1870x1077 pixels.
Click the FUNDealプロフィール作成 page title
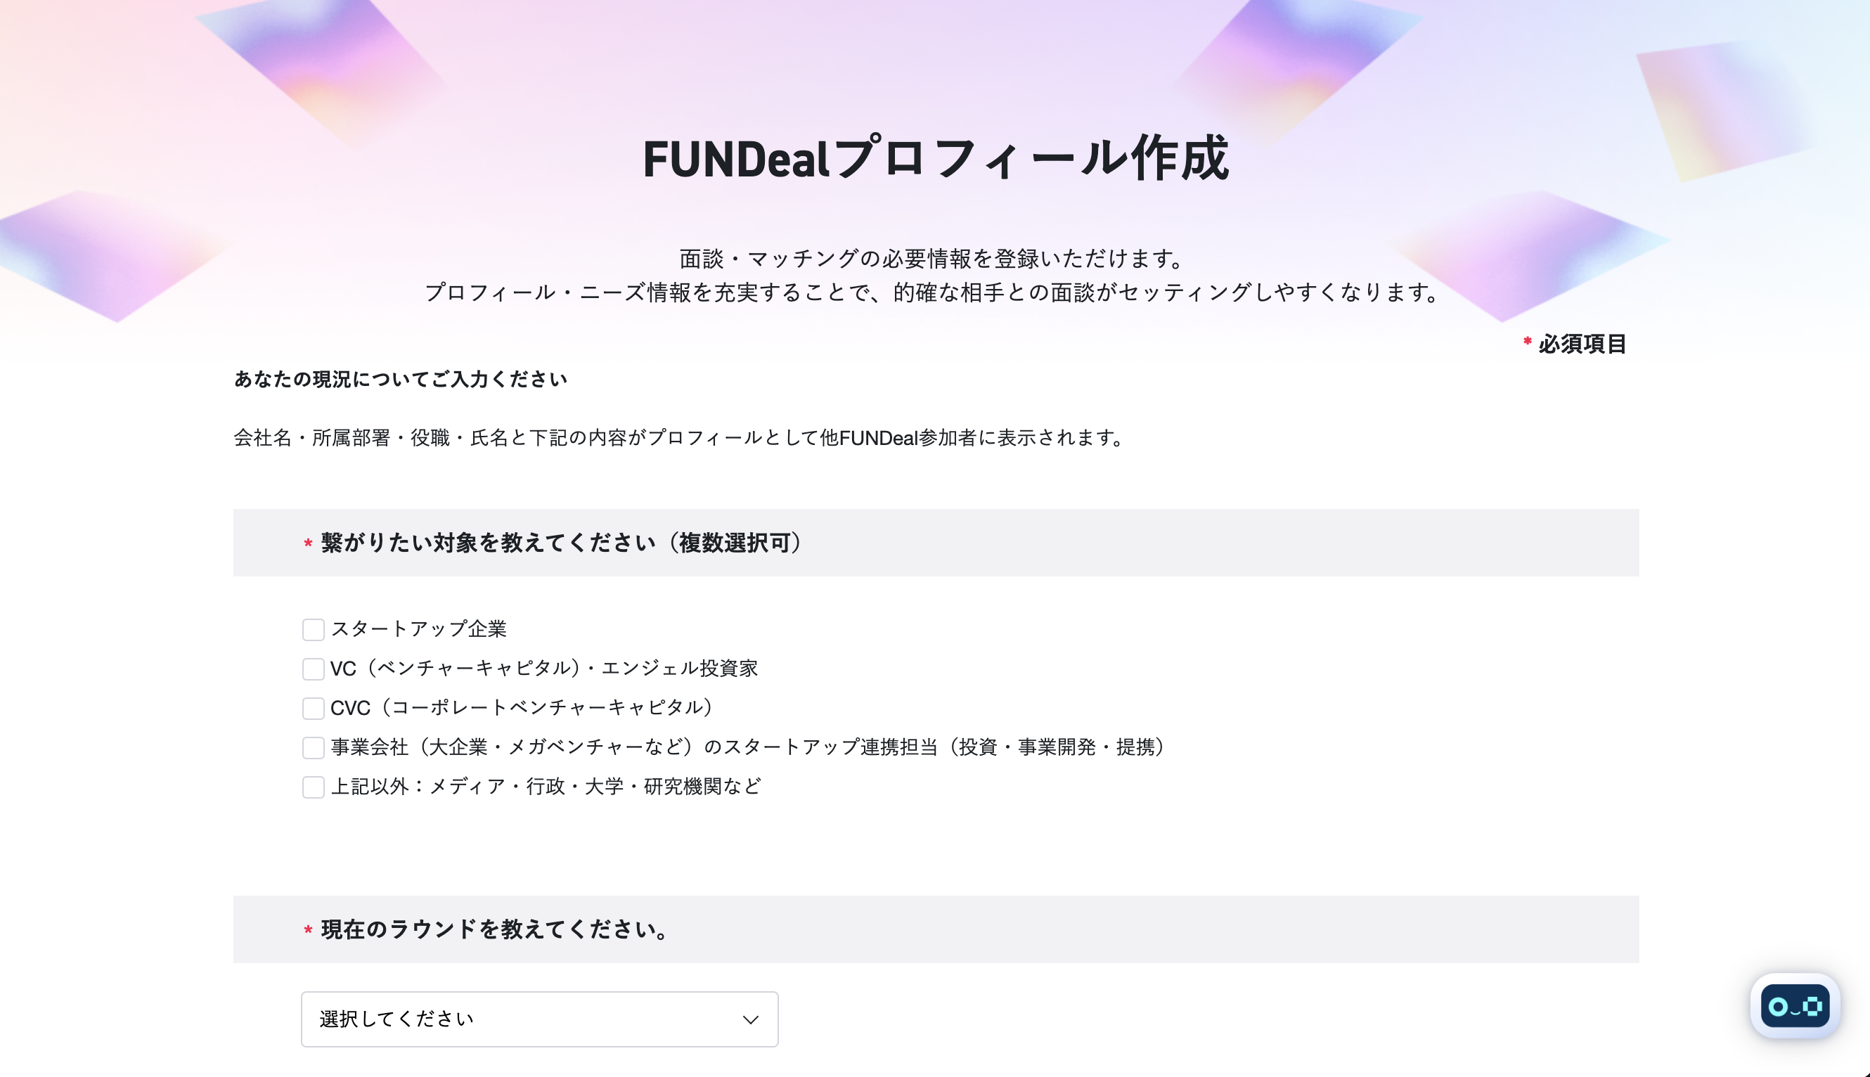936,157
